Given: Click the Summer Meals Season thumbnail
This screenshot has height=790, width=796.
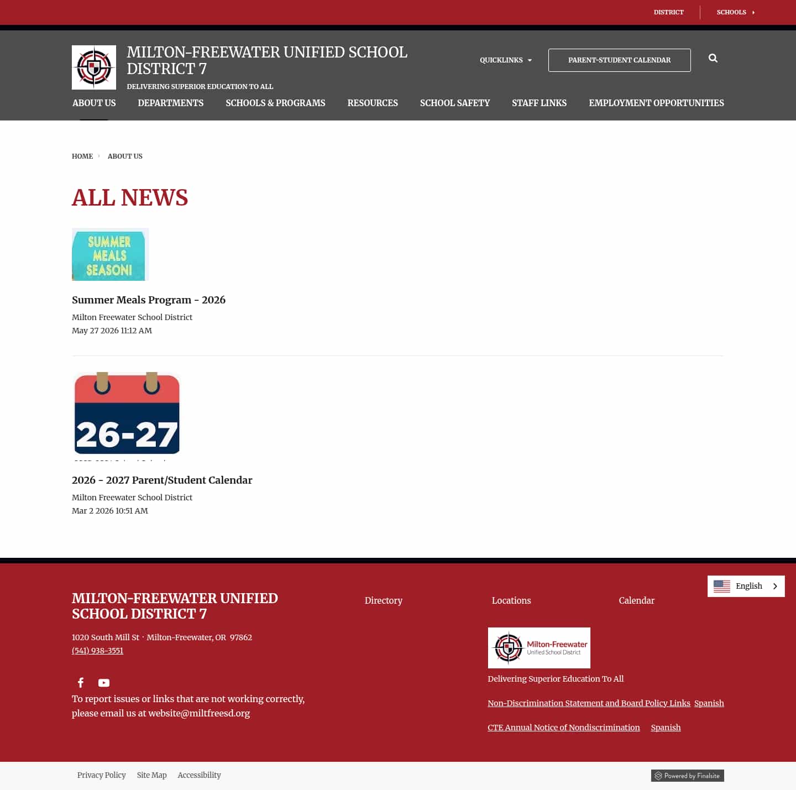Looking at the screenshot, I should 111,254.
